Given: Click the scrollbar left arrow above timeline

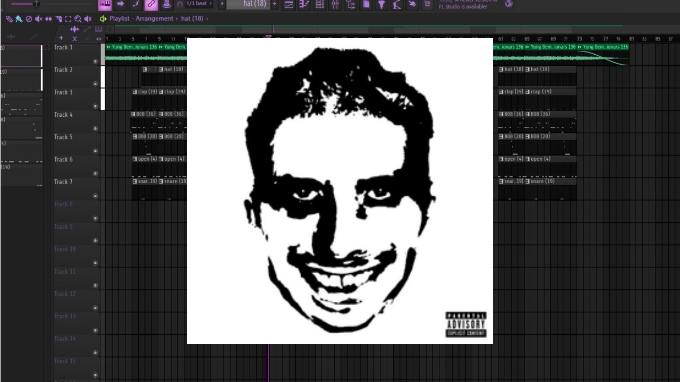Looking at the screenshot, I should (110, 30).
